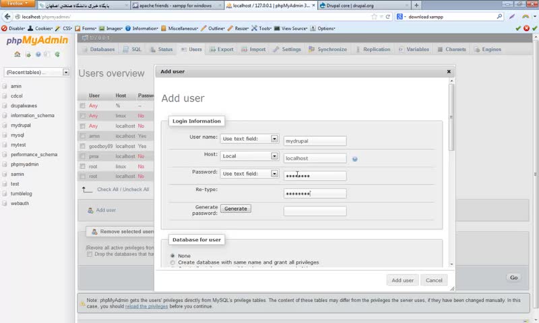Click the Cancel button in dialog
539x323 pixels.
click(x=434, y=281)
